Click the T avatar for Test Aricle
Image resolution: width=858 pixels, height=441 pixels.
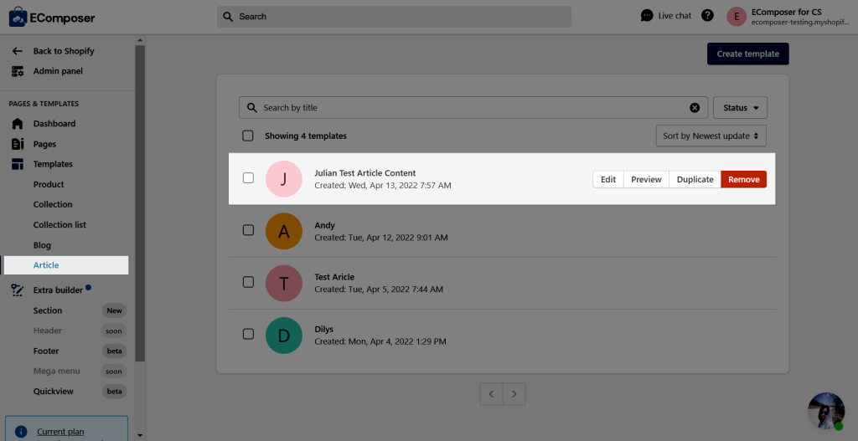click(283, 283)
